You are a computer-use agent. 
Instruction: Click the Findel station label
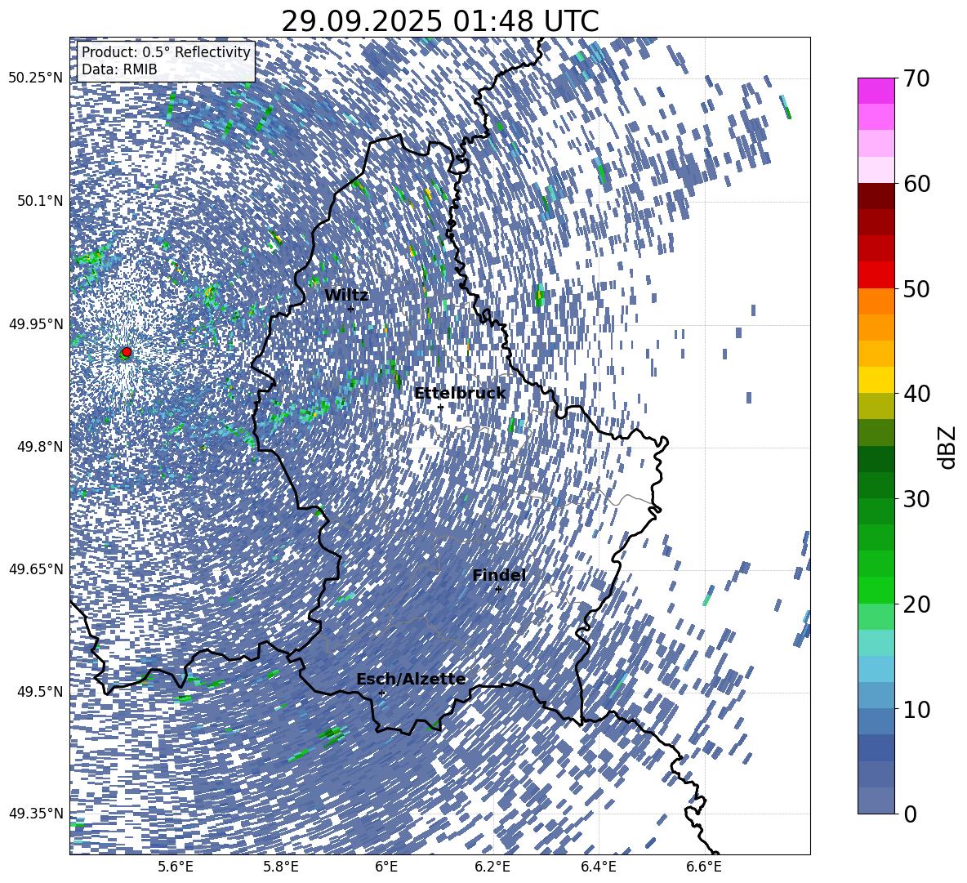499,575
